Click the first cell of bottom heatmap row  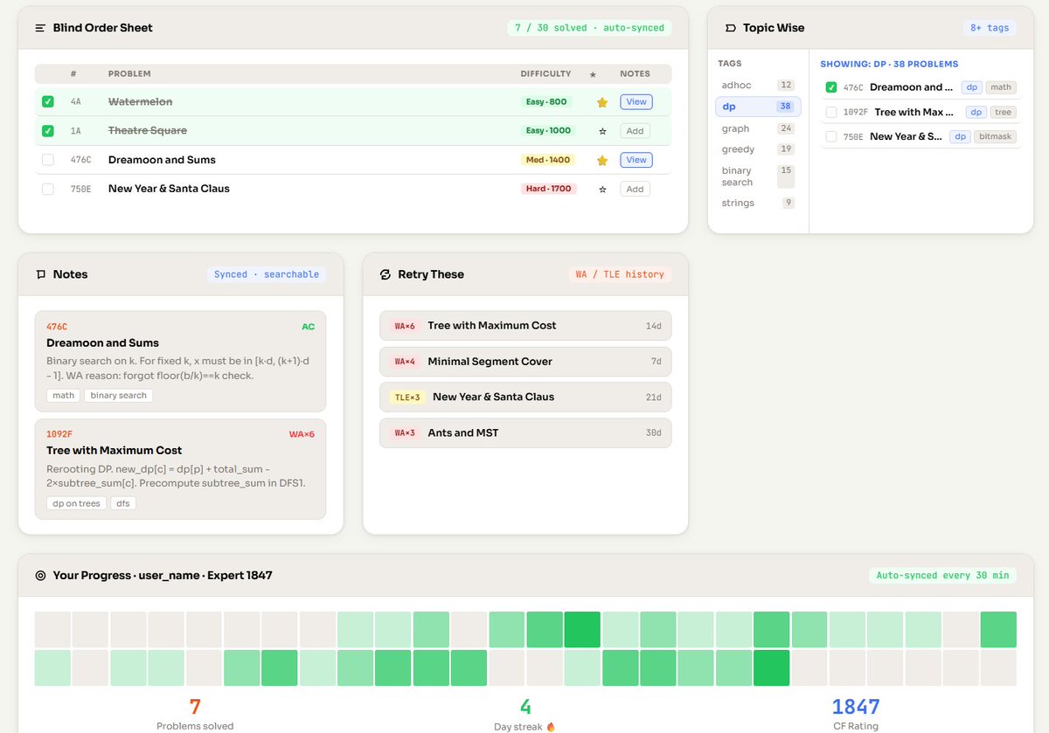52,668
